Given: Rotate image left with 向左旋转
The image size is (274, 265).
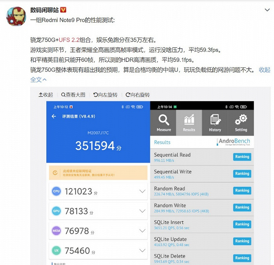Looking at the screenshot, I should point(105,95).
